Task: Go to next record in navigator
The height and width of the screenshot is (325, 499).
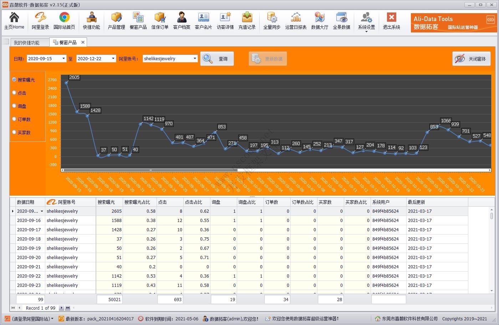Action: 61,308
